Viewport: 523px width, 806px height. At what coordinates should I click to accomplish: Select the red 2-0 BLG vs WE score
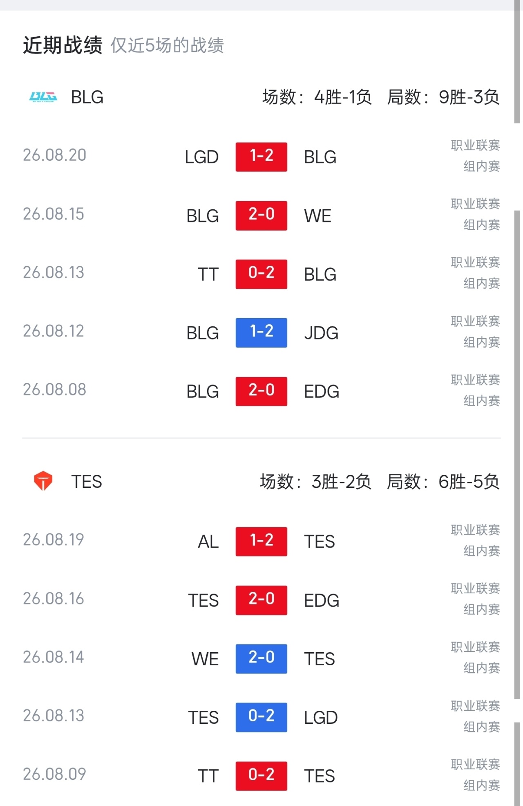261,216
